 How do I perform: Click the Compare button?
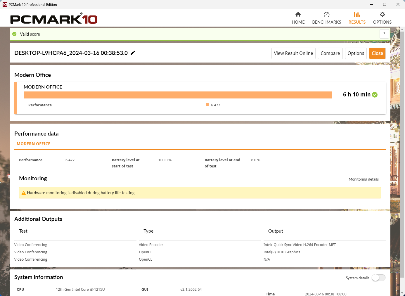pos(330,53)
